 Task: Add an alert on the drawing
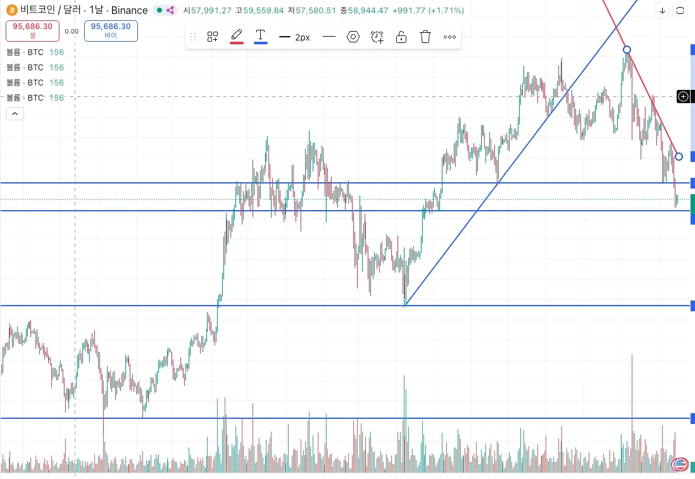click(377, 37)
